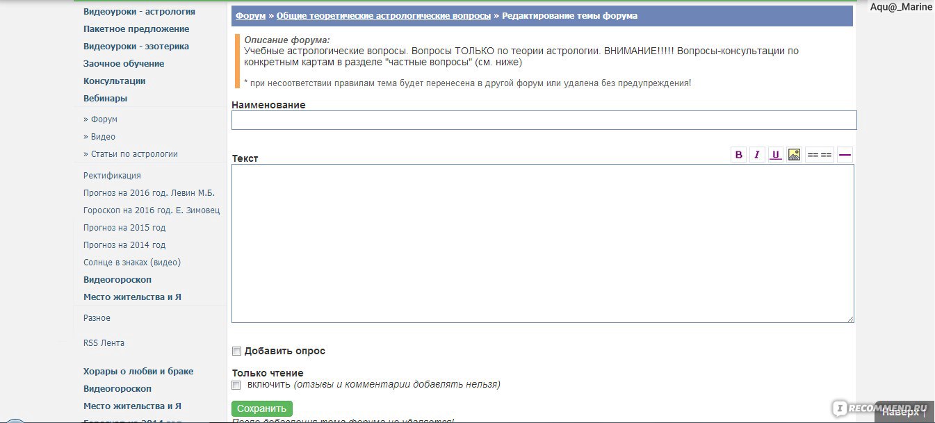This screenshot has height=423, width=935.
Task: Open Пакетное предложение menu item
Action: [136, 29]
